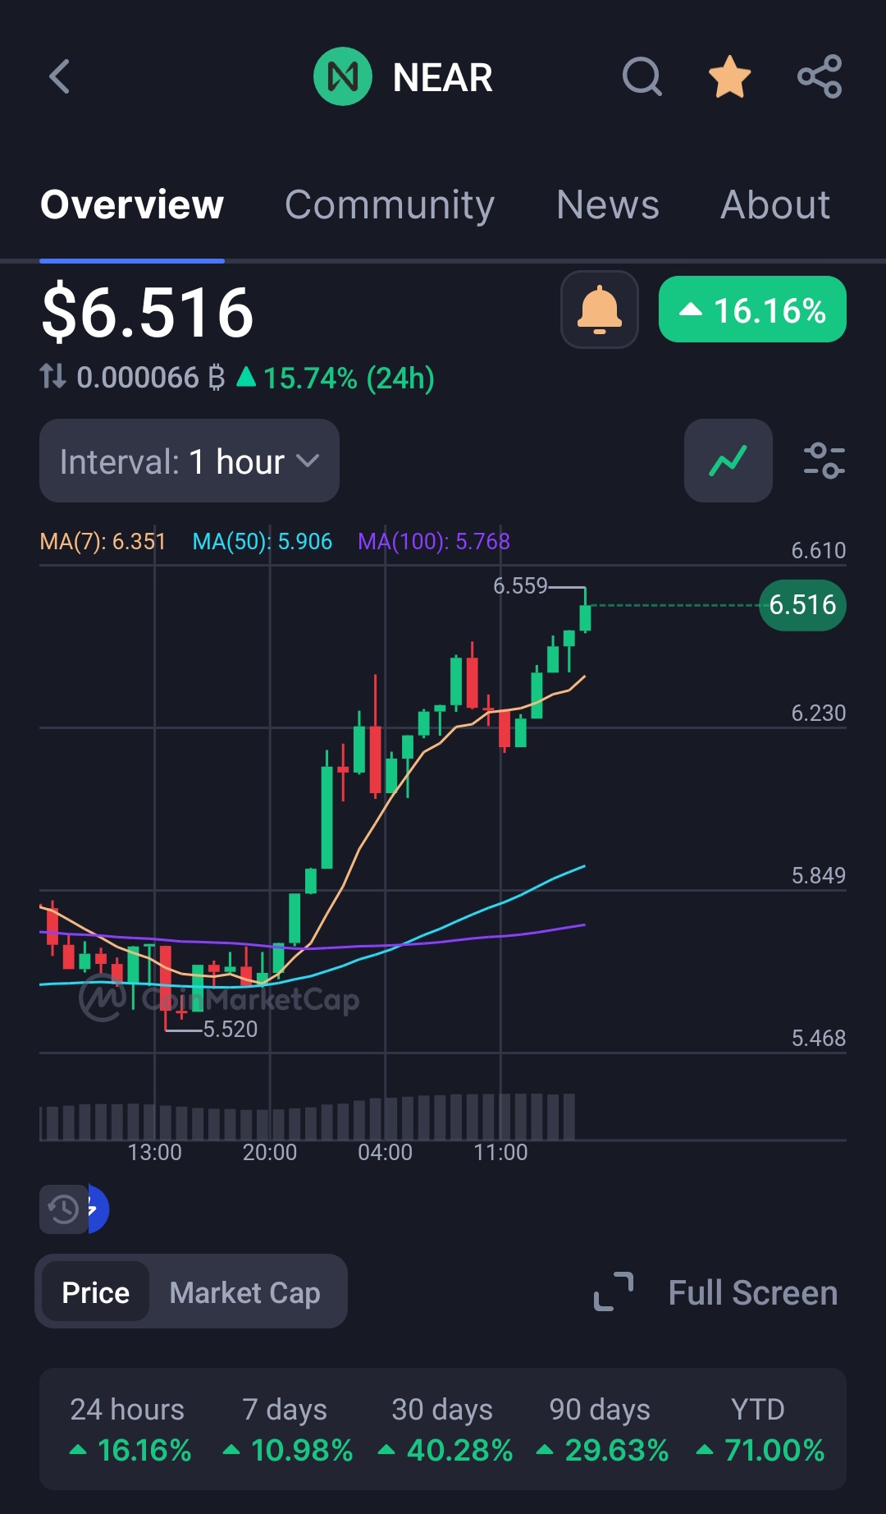
Task: Open chart settings sliders icon
Action: coord(824,461)
